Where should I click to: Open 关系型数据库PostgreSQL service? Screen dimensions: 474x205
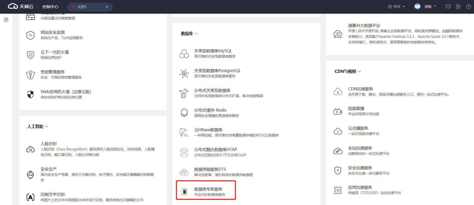(217, 71)
